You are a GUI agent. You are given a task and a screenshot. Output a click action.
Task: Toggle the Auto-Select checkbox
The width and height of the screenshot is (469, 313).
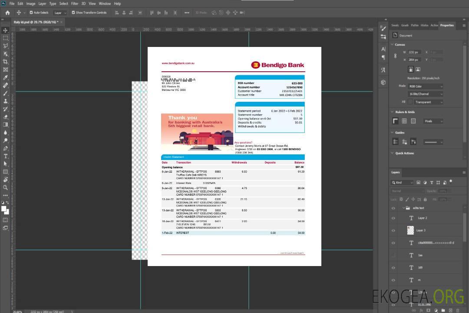click(31, 13)
